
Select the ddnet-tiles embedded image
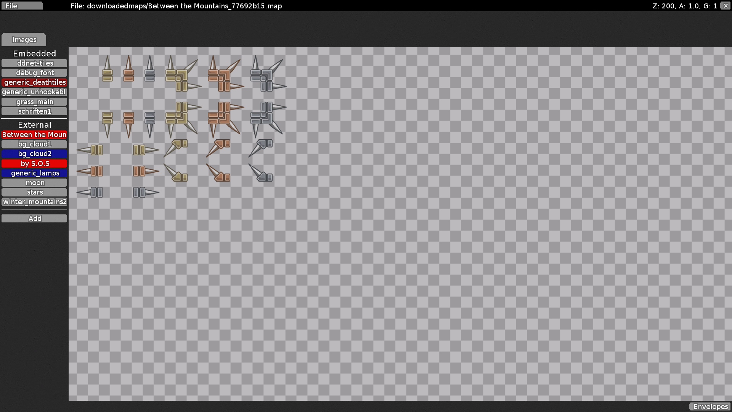pyautogui.click(x=34, y=63)
